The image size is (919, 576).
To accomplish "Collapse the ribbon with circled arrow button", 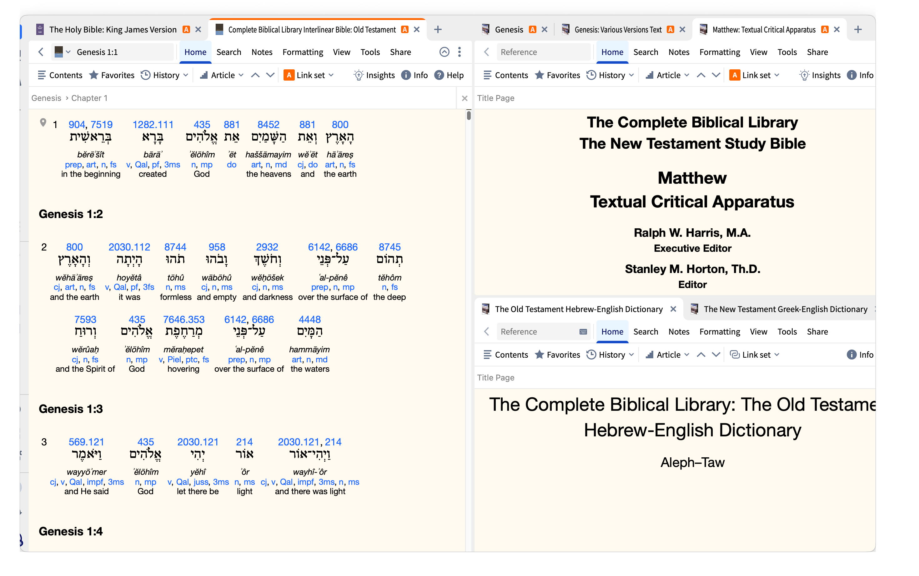I will point(444,52).
